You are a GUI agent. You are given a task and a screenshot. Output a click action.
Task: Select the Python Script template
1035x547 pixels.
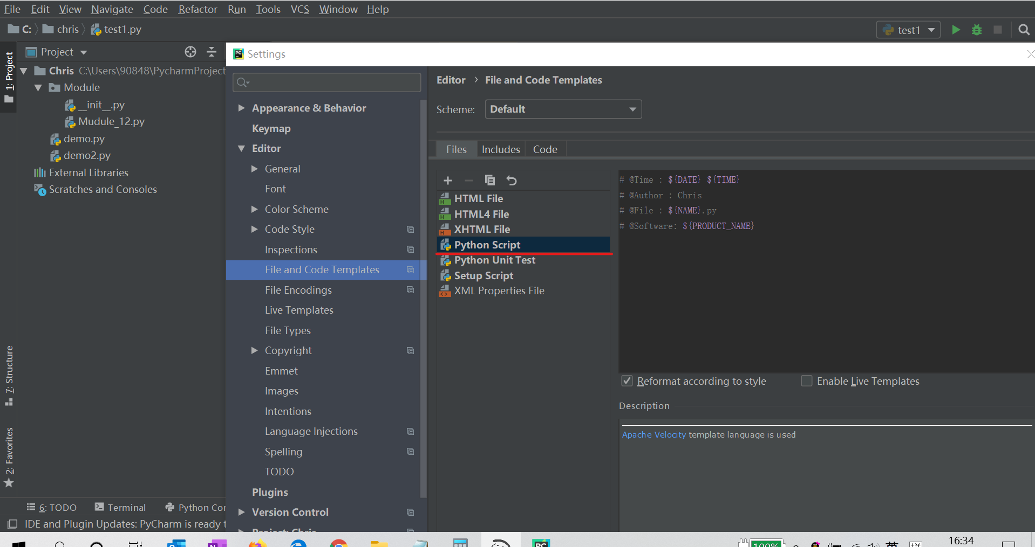[523, 245]
